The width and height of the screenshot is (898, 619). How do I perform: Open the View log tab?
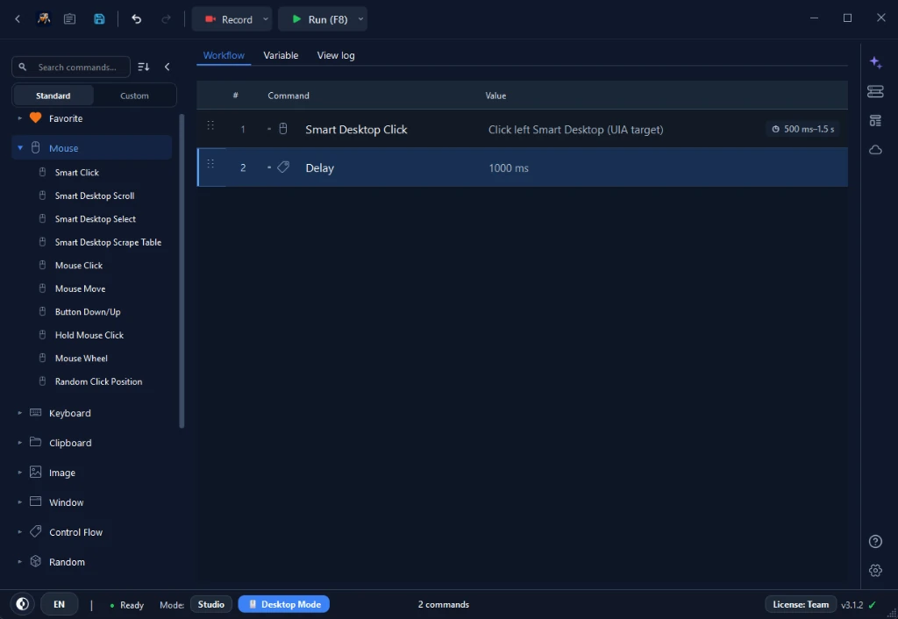pyautogui.click(x=336, y=55)
